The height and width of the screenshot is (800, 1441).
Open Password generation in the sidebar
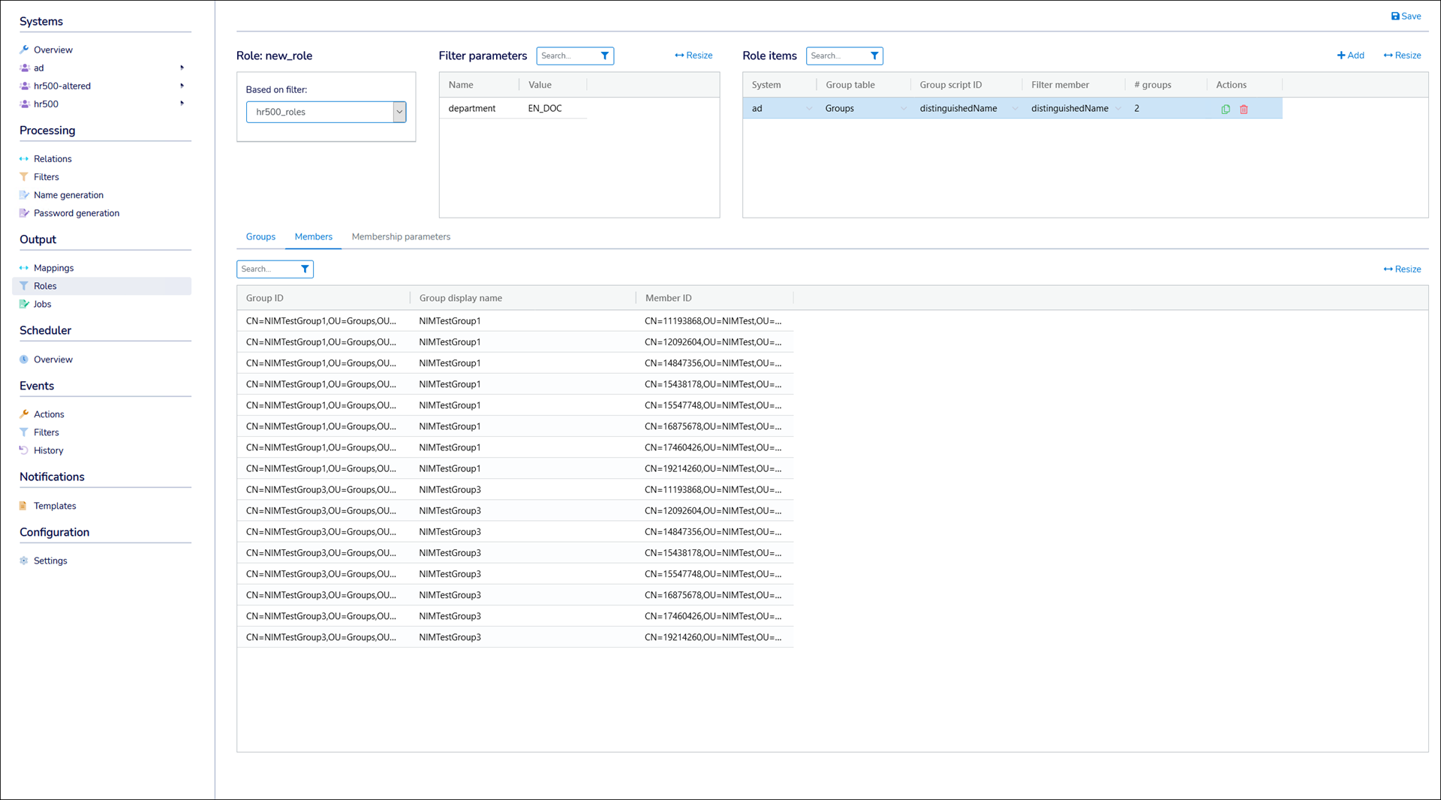pos(76,213)
